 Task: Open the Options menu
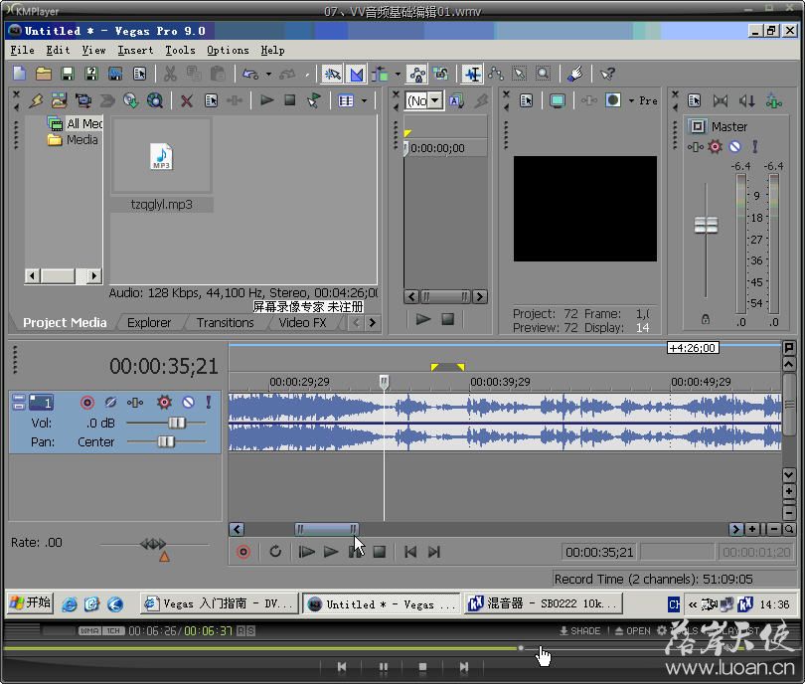pyautogui.click(x=228, y=51)
